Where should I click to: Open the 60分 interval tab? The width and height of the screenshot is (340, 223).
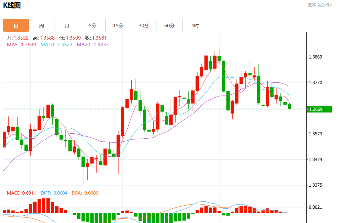tap(169, 25)
